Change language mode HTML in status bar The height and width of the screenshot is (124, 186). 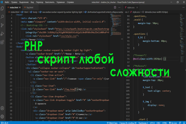pos(165,123)
